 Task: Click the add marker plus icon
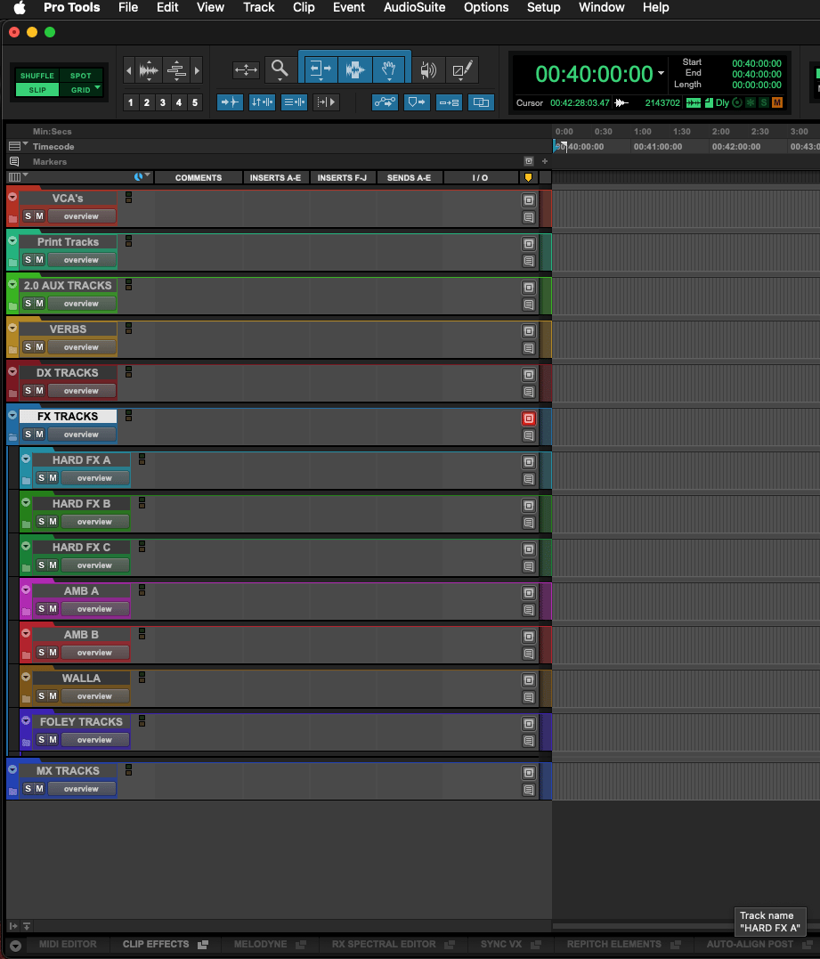click(x=545, y=161)
